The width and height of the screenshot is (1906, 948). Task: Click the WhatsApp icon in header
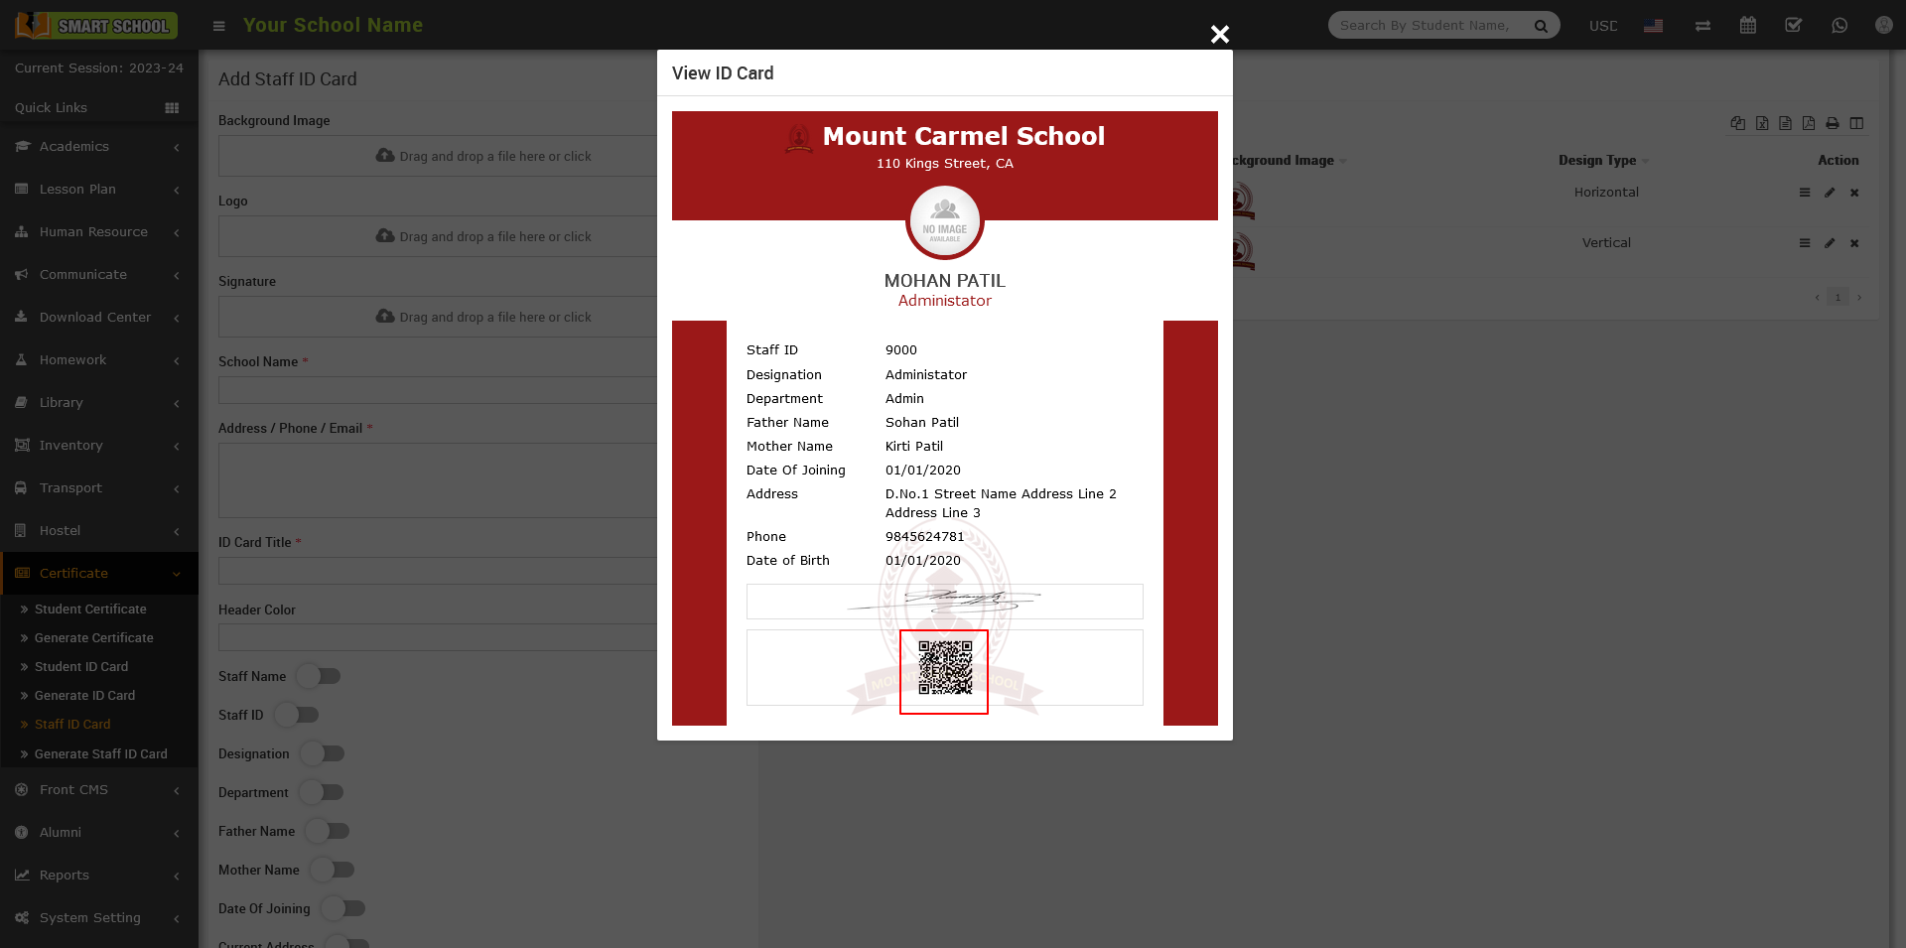point(1839,26)
